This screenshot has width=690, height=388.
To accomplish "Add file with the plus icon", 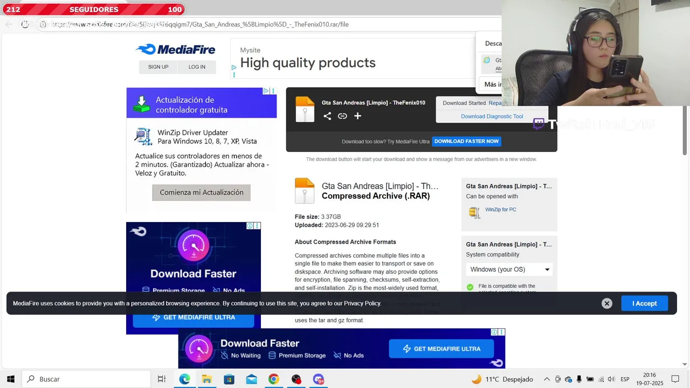I will pos(357,116).
